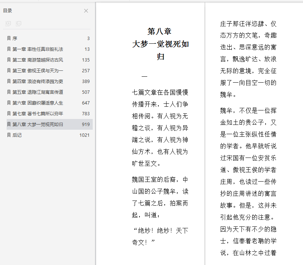The height and width of the screenshot is (265, 303).
Task: Click page number 135
Action: coord(86,60)
